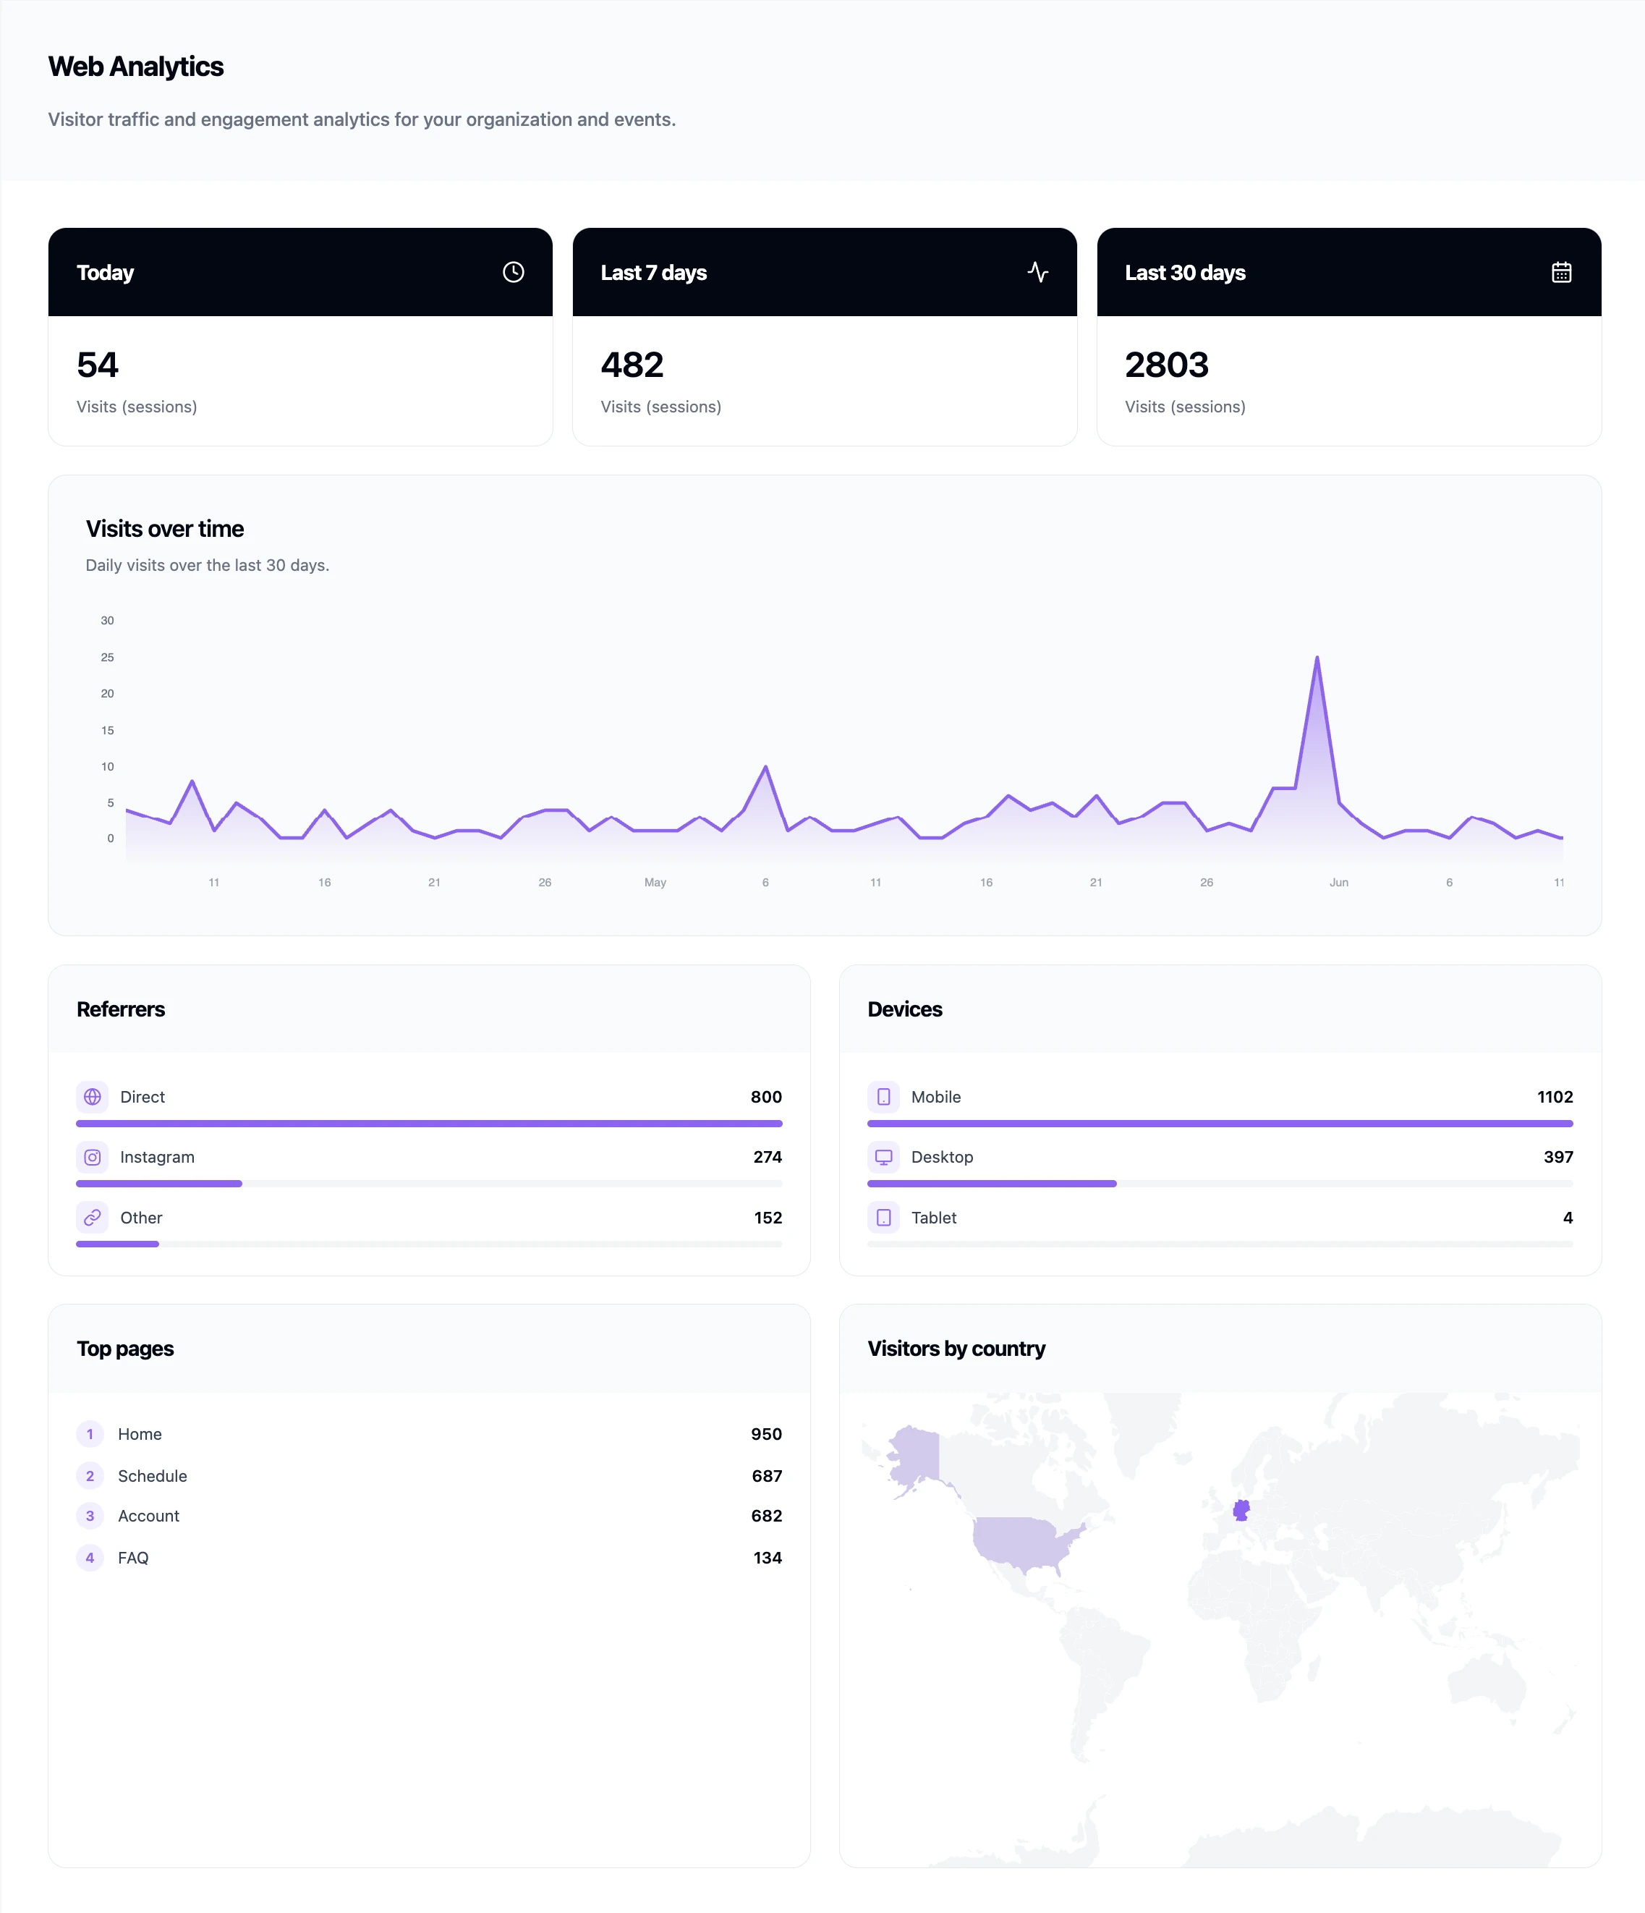
Task: Click the May label on chart axis
Action: coord(655,883)
